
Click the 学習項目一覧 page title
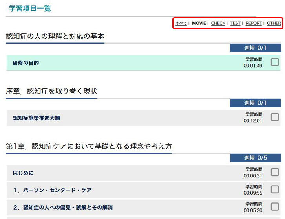pos(30,8)
